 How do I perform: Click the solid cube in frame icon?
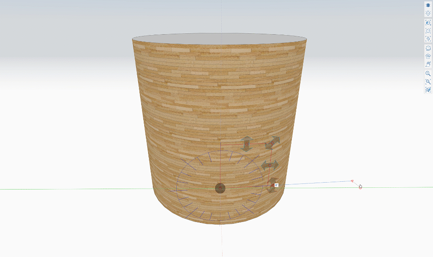coord(428,22)
